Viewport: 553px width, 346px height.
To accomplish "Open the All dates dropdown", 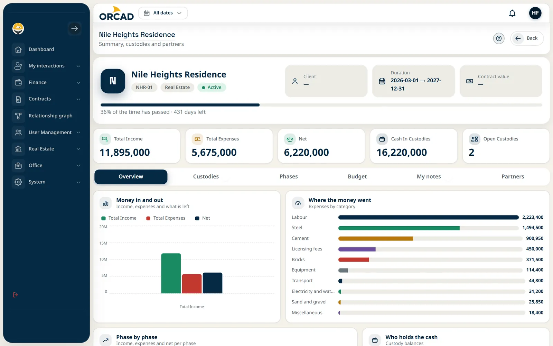I will 163,13.
